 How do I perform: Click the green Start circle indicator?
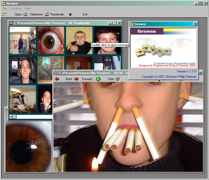coord(98,79)
